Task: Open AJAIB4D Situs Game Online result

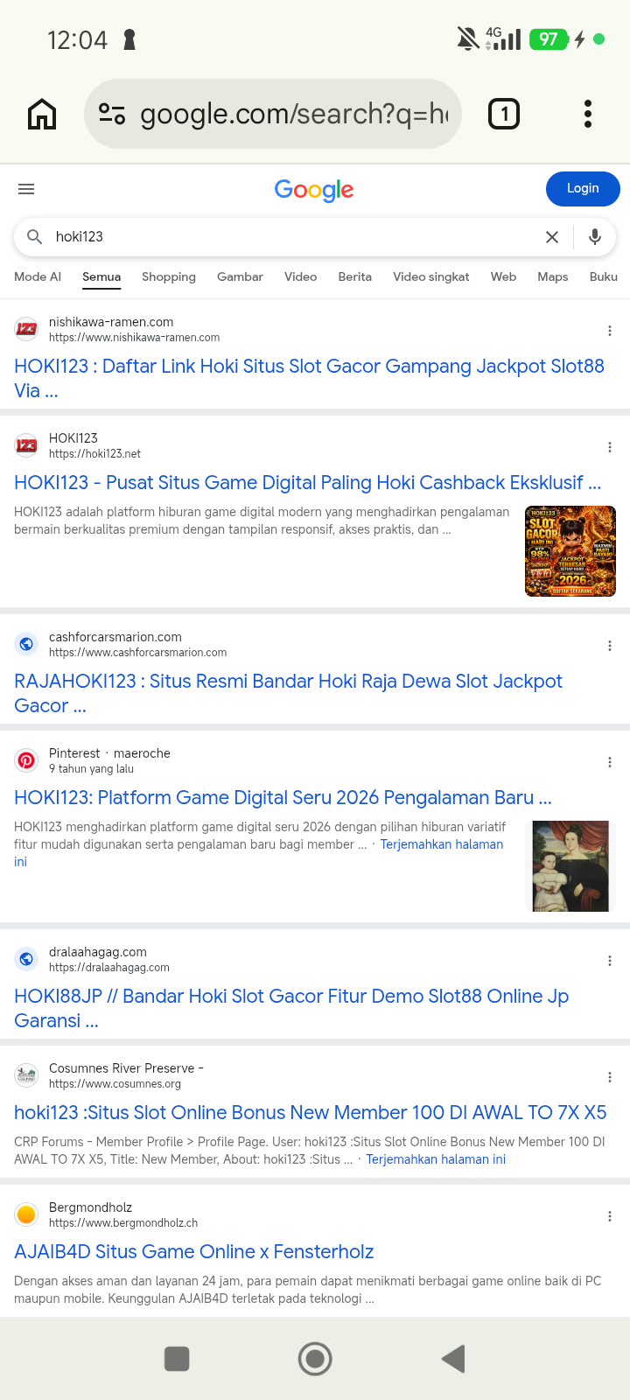Action: [x=194, y=1252]
